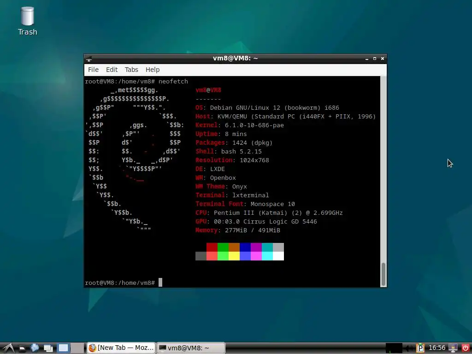The width and height of the screenshot is (472, 354).
Task: Click the Terminal Font value "Monospace 10"
Action: (273, 204)
